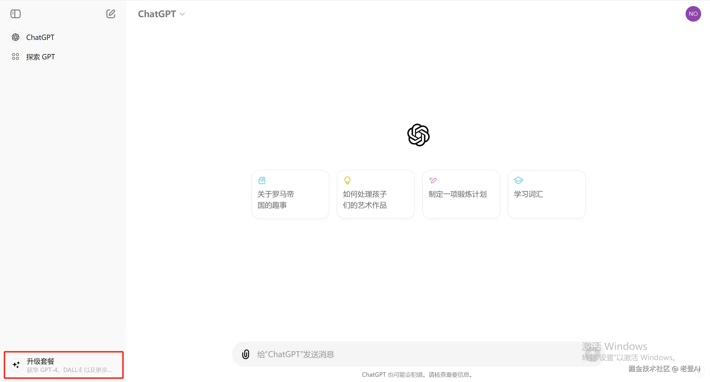Pick the lightbulb card 如何处理孩子们的艺术作品

376,194
